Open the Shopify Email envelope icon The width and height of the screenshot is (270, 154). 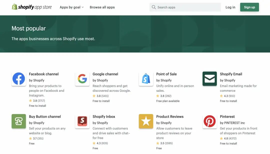pos(209,79)
